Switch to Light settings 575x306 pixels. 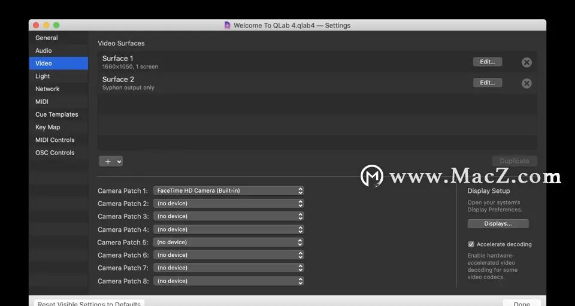coord(59,76)
